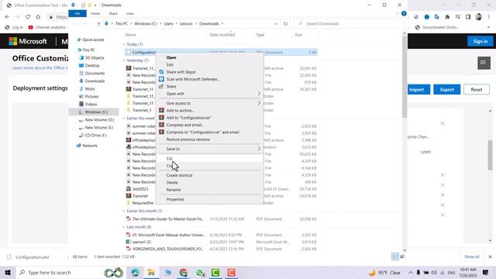Open Videos in the navigation pane
496x279 pixels.
pyautogui.click(x=91, y=105)
